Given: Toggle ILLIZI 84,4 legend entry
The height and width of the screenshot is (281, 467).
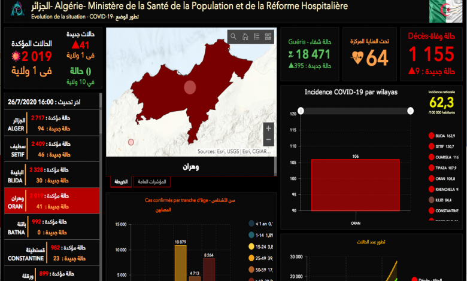Looking at the screenshot, I should pyautogui.click(x=440, y=200).
